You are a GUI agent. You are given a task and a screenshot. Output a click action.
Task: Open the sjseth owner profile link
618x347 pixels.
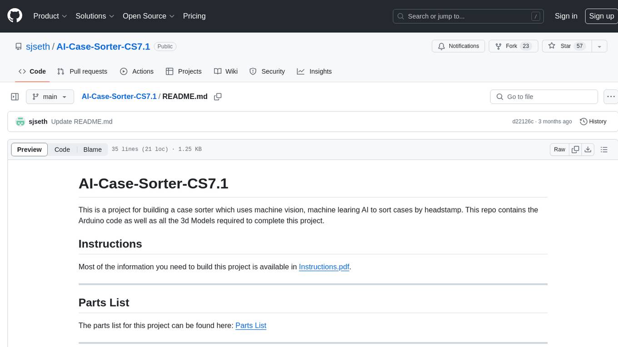coord(38,46)
